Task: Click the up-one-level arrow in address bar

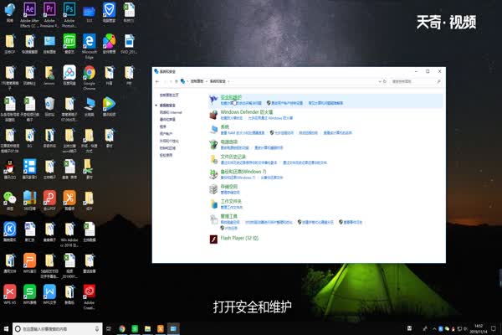Action: point(176,81)
